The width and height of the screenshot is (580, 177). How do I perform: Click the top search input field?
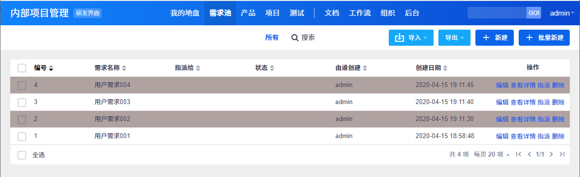(x=497, y=13)
